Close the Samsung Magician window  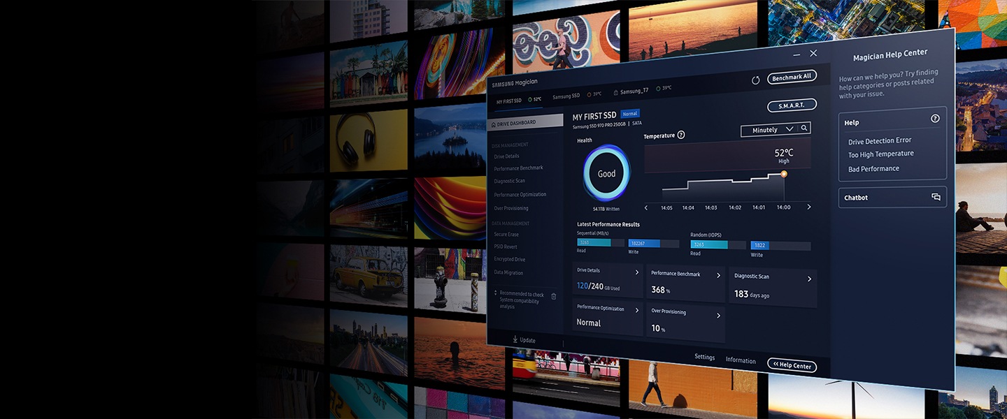813,53
